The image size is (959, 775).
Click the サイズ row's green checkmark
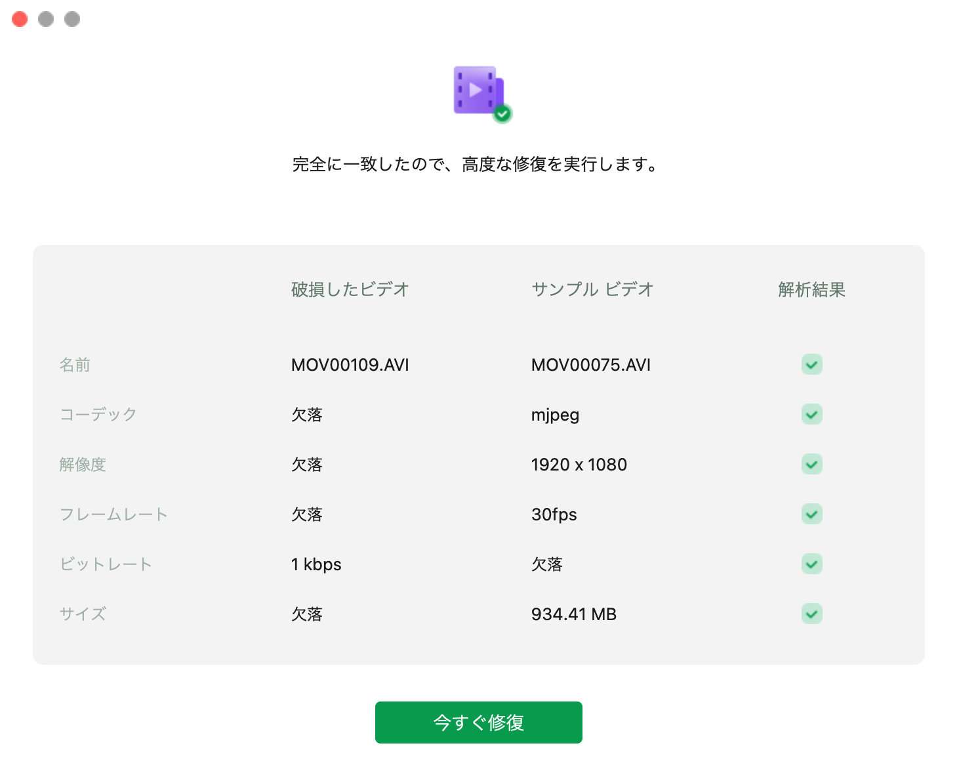coord(811,614)
